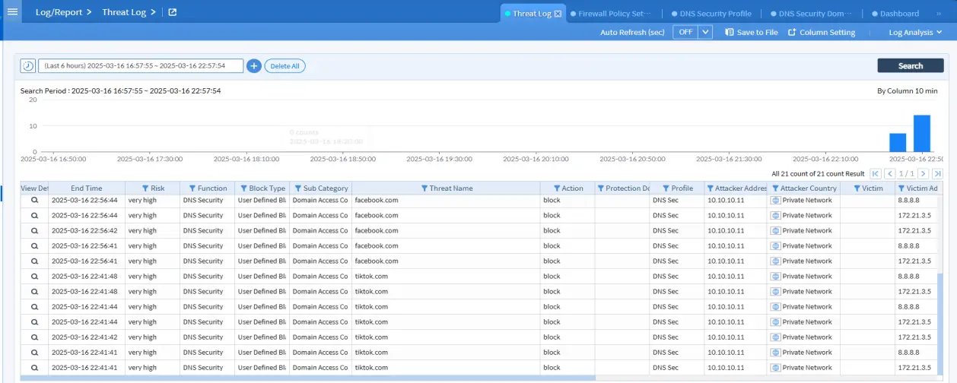This screenshot has height=383, width=957.
Task: Switch to the DNS Security Dom tab
Action: point(811,14)
